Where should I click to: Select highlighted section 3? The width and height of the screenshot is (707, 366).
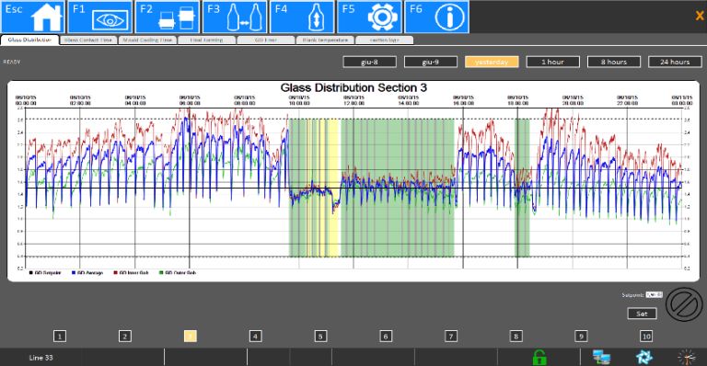pyautogui.click(x=191, y=336)
